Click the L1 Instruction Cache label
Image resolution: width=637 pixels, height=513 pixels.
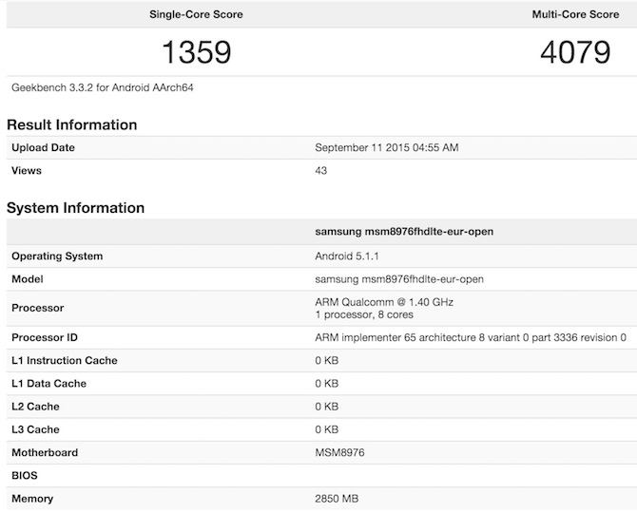[65, 361]
